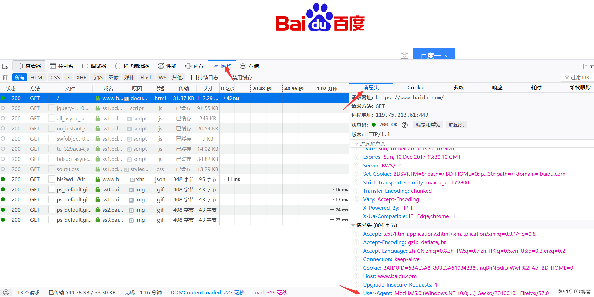The image size is (594, 297).
Task: Select the XHR request type filter
Action: (81, 77)
